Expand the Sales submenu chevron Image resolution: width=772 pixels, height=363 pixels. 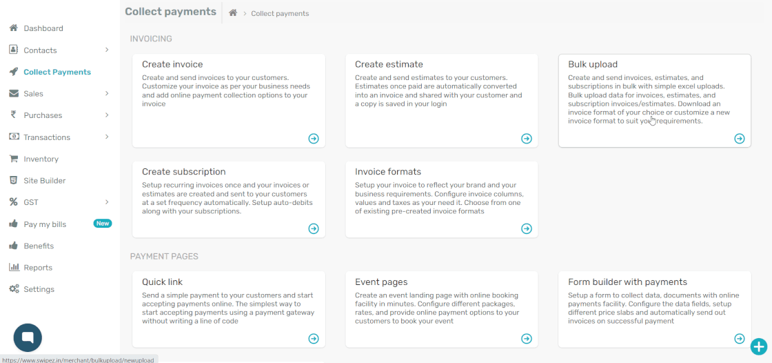[x=107, y=93]
